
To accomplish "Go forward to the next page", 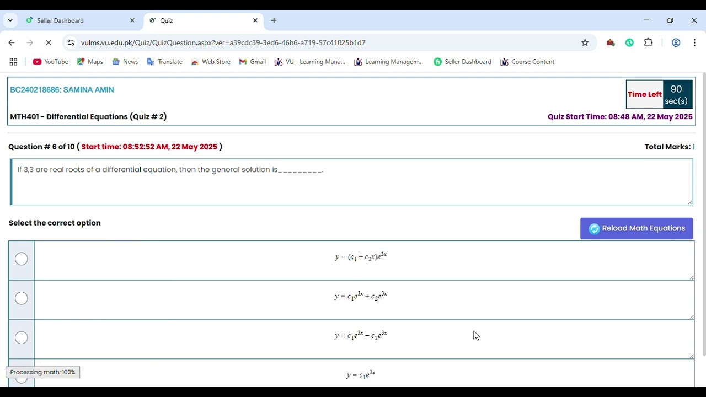I will (30, 42).
